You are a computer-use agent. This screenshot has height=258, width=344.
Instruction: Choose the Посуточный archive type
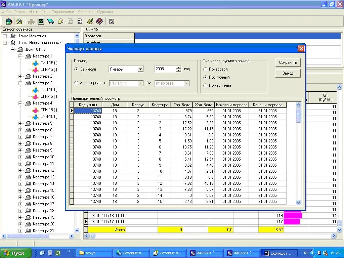click(205, 77)
